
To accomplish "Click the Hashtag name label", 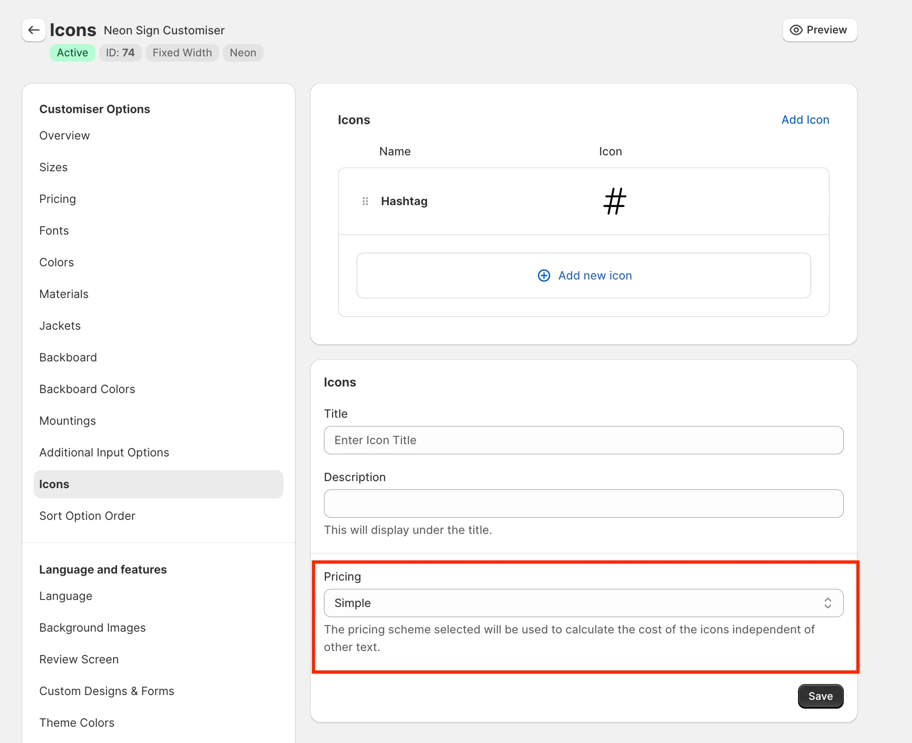I will click(404, 201).
